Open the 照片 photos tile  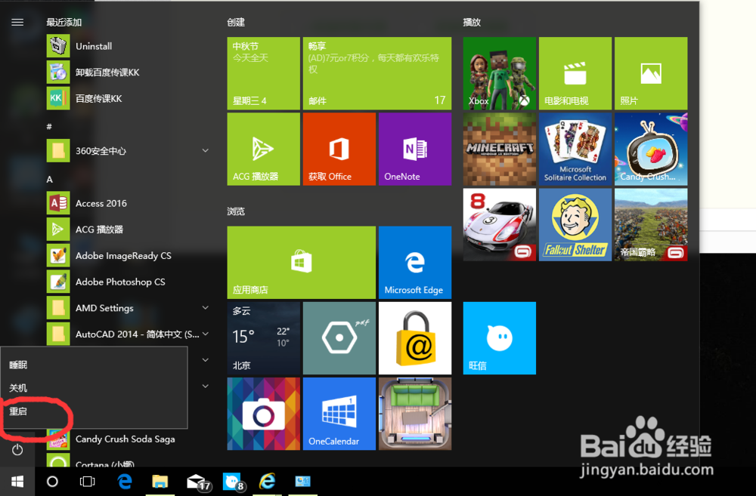pos(650,73)
